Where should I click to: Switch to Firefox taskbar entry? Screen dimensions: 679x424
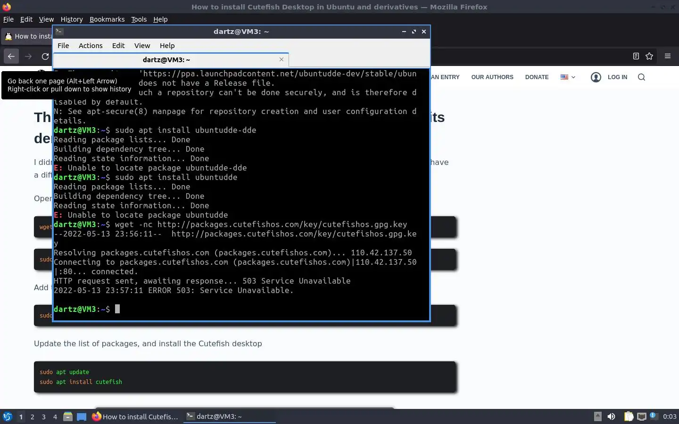tap(135, 416)
